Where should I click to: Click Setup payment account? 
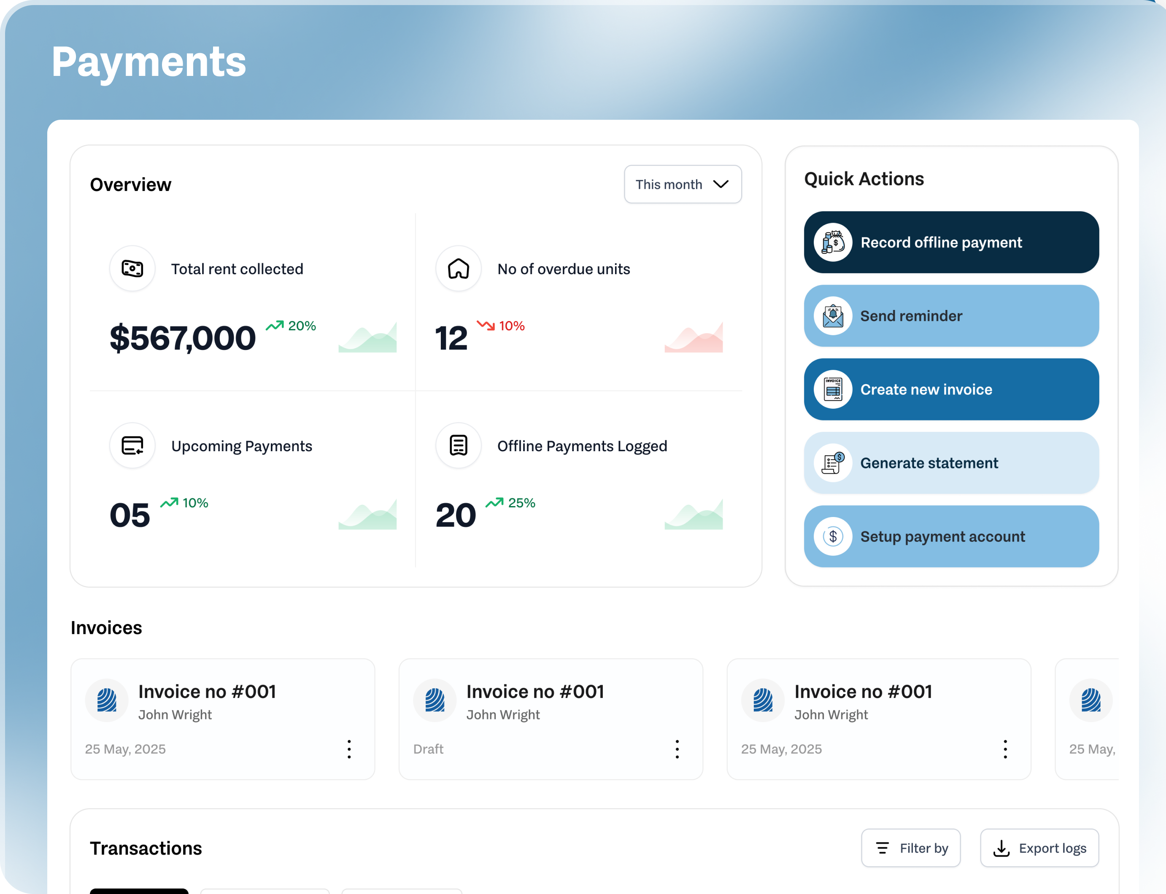[x=951, y=536]
